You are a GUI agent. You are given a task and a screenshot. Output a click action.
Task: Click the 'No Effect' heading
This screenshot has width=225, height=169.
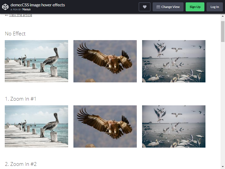click(15, 34)
